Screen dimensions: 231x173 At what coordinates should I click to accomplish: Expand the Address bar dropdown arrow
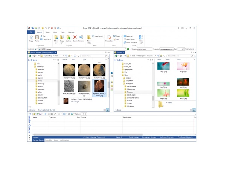(x=125, y=49)
